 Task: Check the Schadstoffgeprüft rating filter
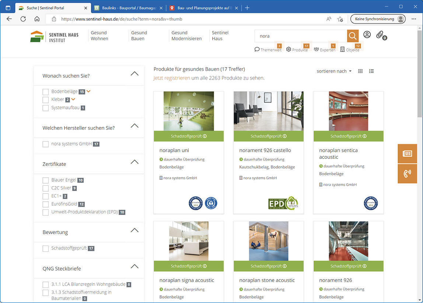[46, 248]
